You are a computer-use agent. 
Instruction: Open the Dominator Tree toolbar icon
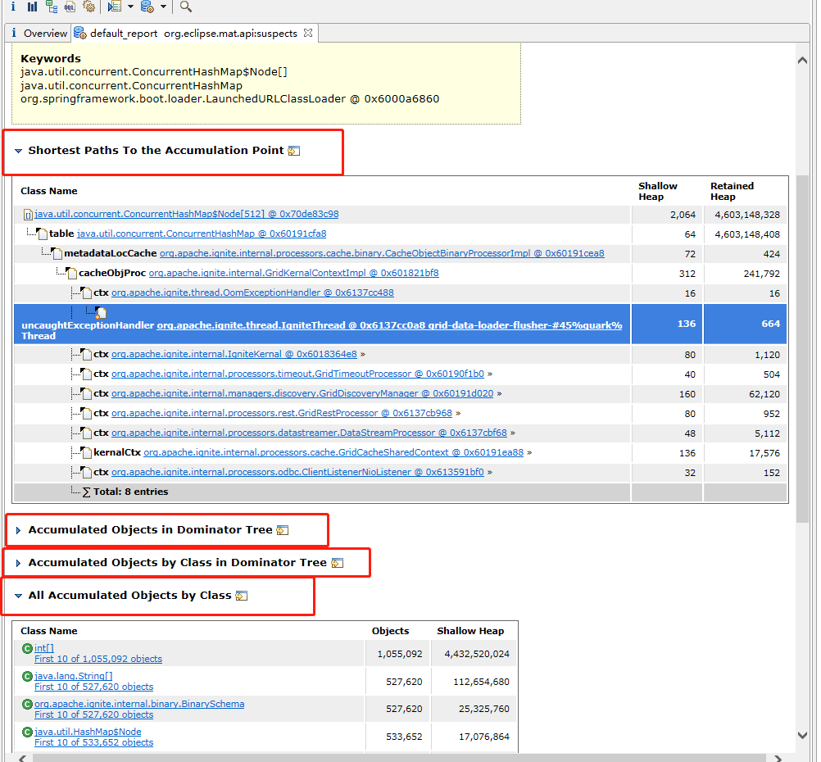[51, 7]
